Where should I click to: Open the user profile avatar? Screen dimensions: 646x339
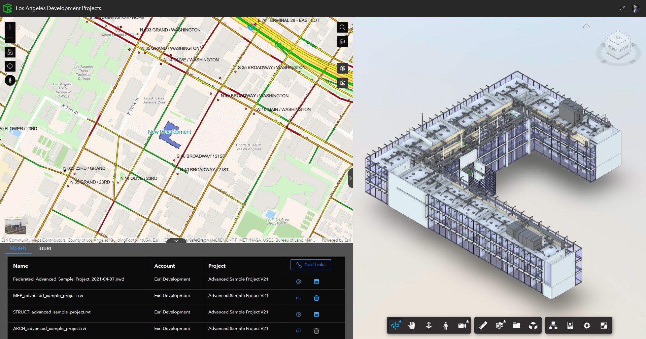[636, 8]
